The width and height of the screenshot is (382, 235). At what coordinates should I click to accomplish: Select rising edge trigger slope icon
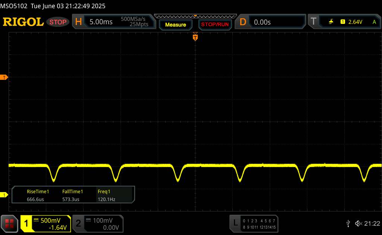point(331,22)
